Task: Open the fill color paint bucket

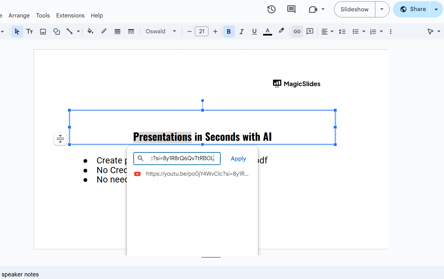Action: [91, 31]
